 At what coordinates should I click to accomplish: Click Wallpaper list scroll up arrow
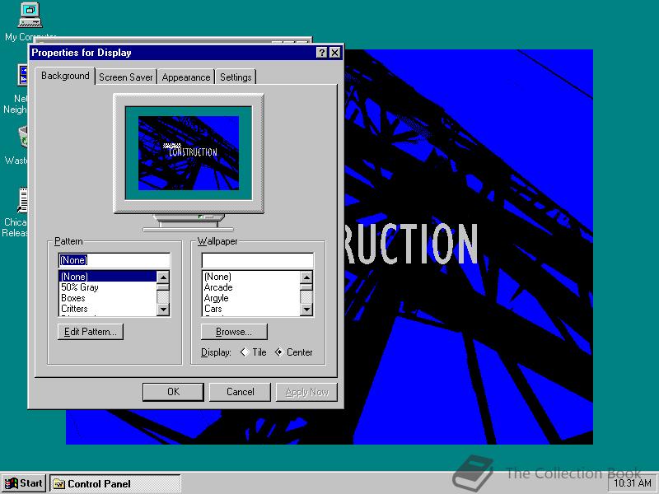[306, 277]
